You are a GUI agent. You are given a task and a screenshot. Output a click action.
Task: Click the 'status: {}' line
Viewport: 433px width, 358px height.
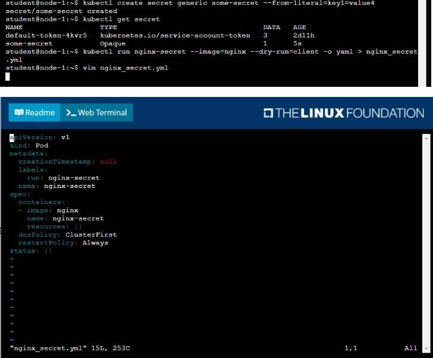31,251
